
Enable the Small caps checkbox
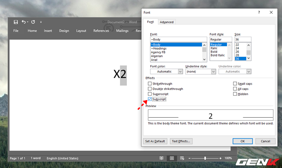pos(235,83)
